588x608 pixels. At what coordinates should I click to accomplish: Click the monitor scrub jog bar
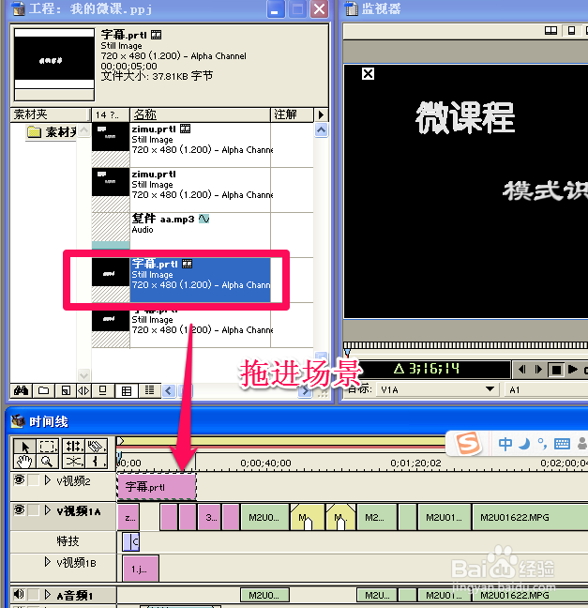[x=465, y=345]
